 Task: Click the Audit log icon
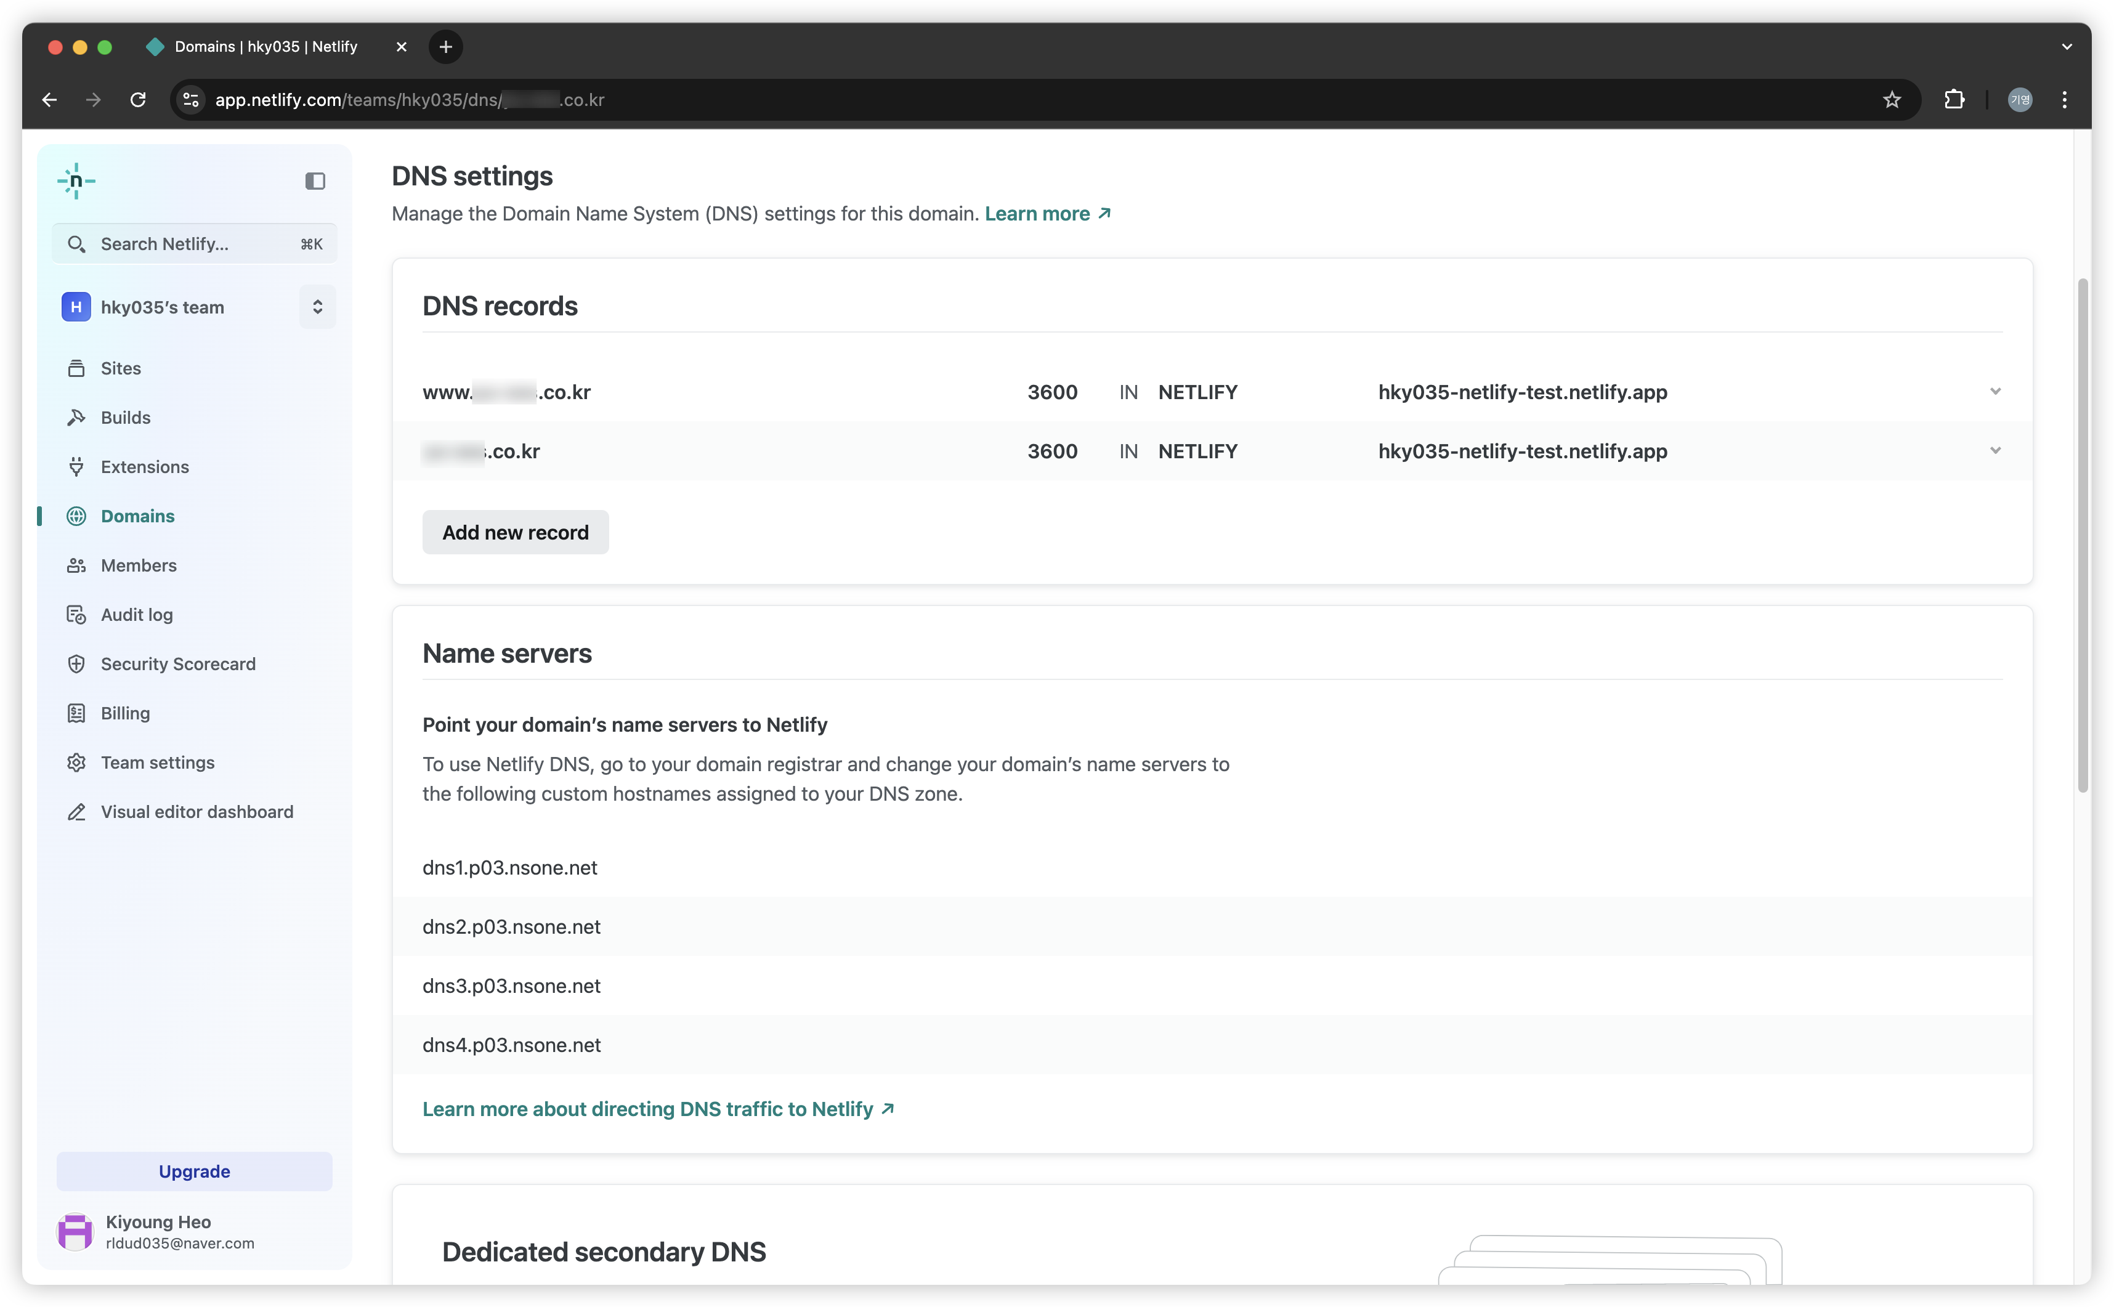click(x=76, y=615)
